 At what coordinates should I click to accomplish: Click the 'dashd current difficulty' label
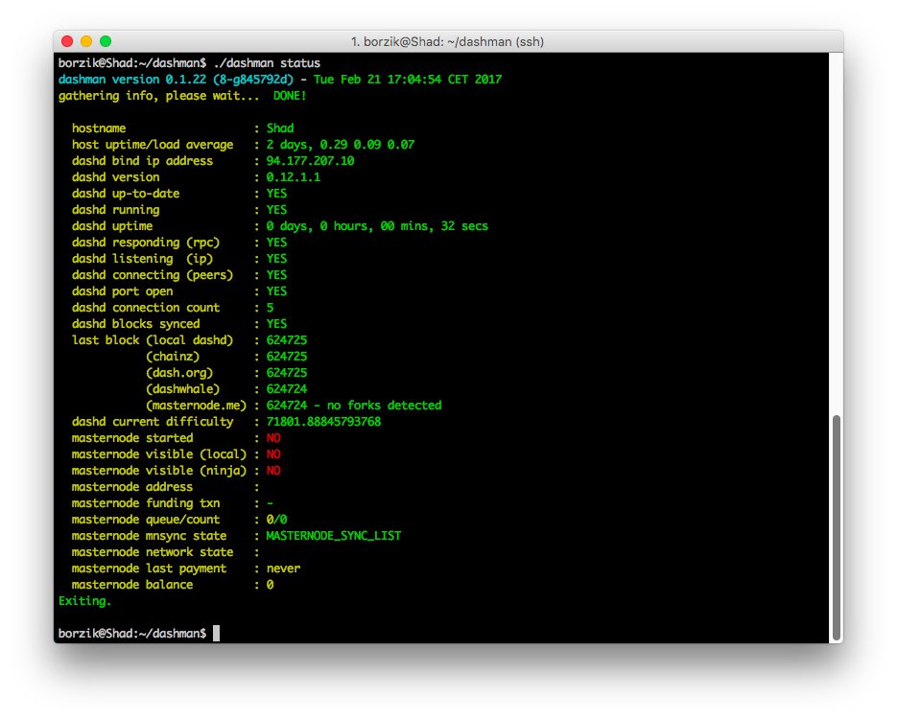click(153, 422)
